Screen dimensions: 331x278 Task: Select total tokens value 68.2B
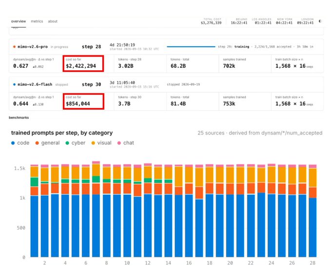178,66
